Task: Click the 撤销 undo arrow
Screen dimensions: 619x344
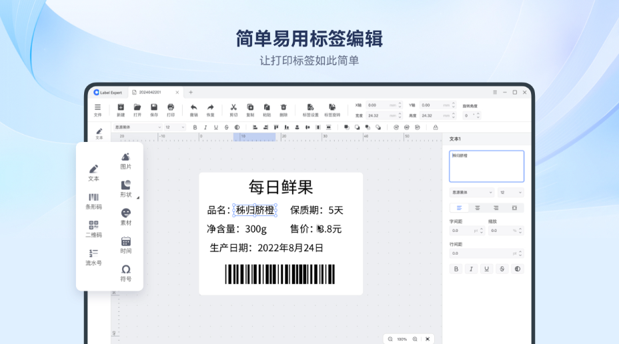Action: click(194, 110)
